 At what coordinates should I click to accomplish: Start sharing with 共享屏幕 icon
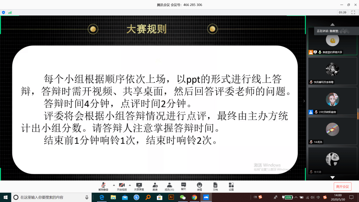pyautogui.click(x=139, y=186)
